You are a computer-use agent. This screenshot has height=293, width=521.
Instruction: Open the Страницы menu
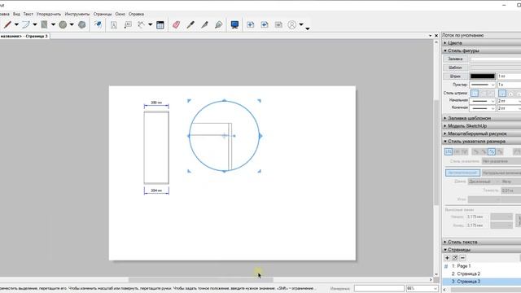coord(103,14)
